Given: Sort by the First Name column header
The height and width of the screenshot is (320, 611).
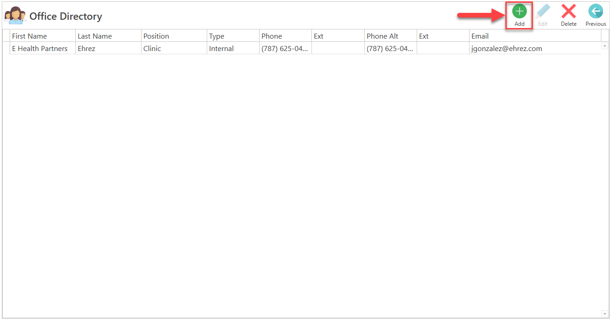Looking at the screenshot, I should click(43, 36).
